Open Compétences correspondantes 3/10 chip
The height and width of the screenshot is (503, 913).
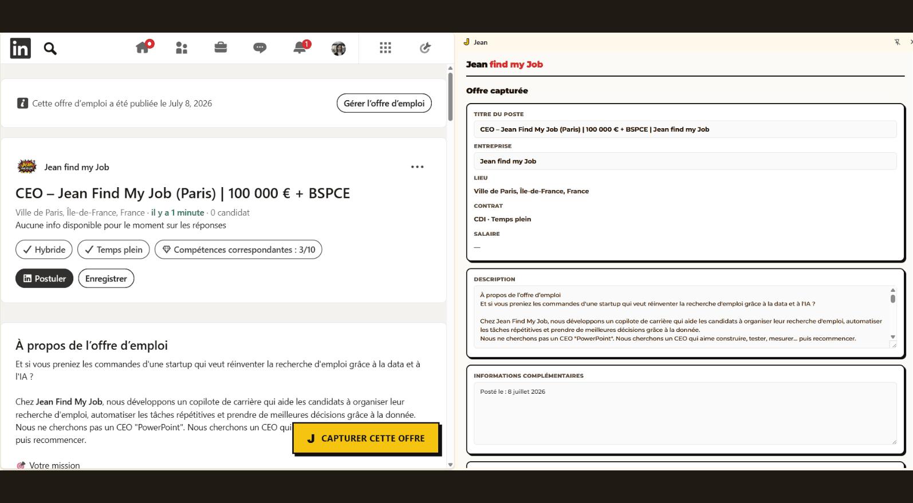click(x=238, y=249)
